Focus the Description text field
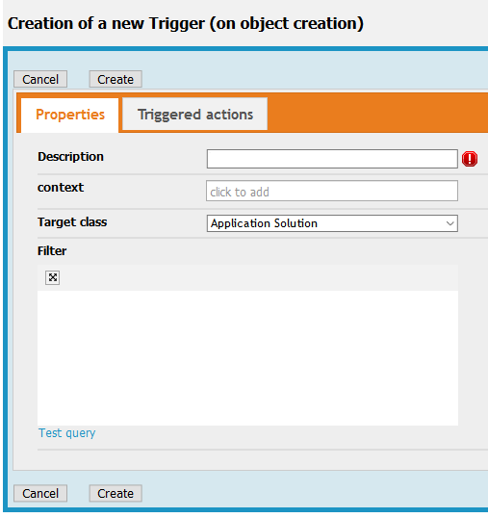This screenshot has width=488, height=518. [x=332, y=159]
